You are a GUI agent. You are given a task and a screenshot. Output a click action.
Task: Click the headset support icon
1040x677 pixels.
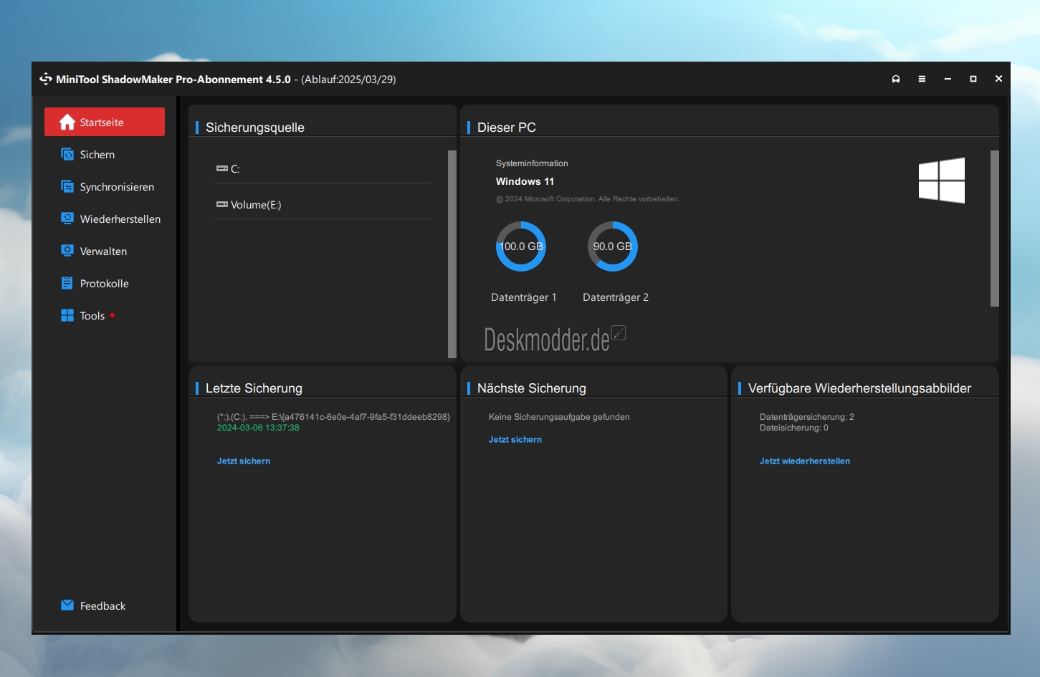[896, 79]
